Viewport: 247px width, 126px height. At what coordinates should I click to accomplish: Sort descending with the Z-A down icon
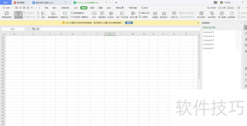click(38, 17)
